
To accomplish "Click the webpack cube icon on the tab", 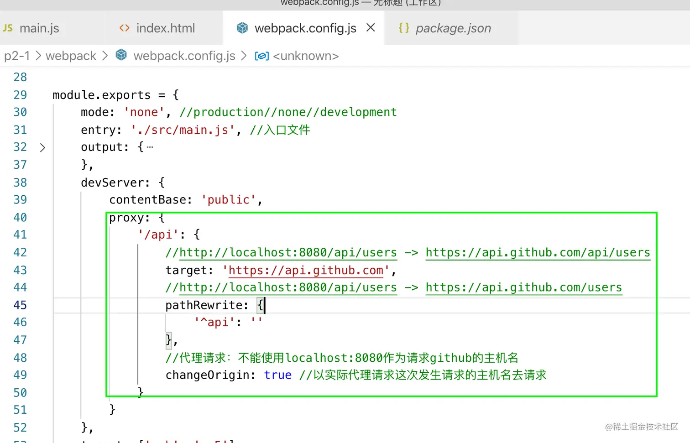I will pos(242,28).
